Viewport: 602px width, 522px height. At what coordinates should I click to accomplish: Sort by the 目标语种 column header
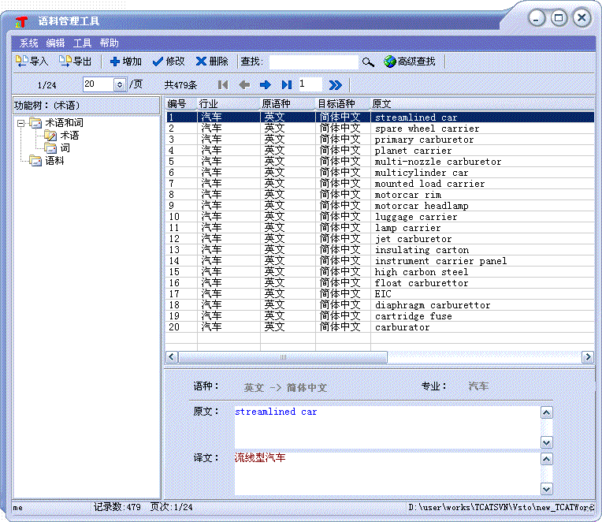click(x=344, y=104)
